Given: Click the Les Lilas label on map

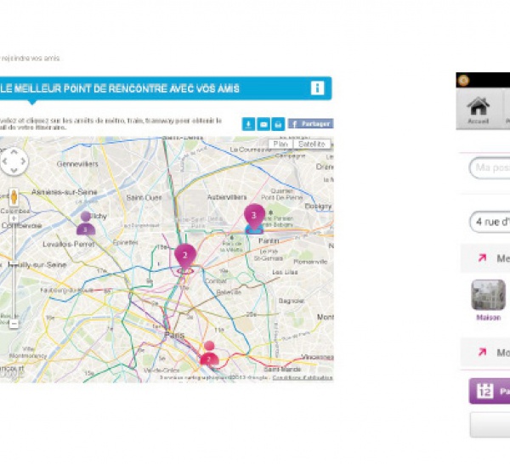Looking at the screenshot, I should [285, 272].
